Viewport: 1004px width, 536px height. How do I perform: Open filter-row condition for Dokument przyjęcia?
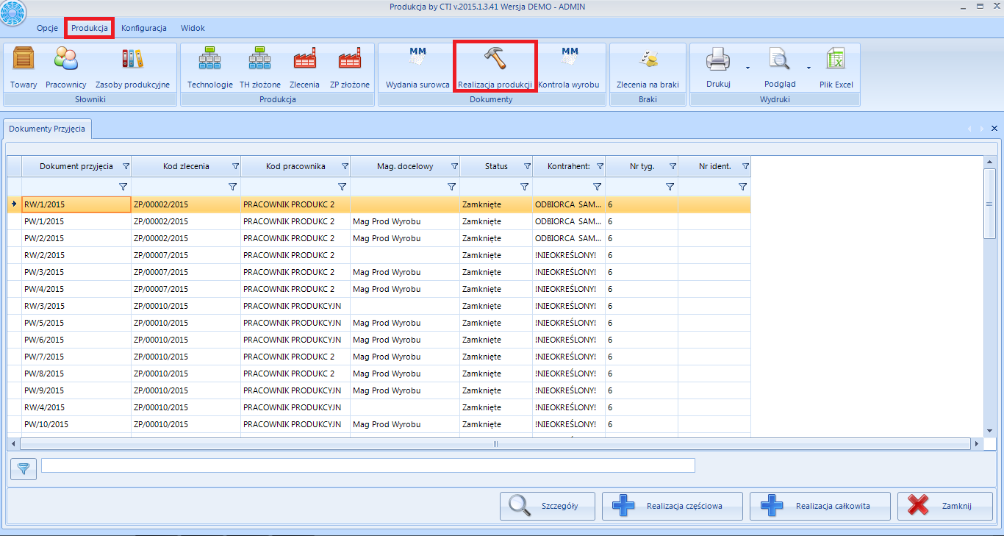tap(123, 187)
